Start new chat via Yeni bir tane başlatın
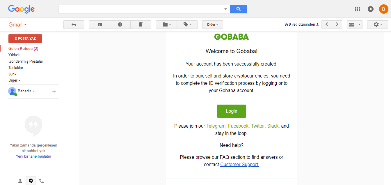391x185 pixels. 33,156
